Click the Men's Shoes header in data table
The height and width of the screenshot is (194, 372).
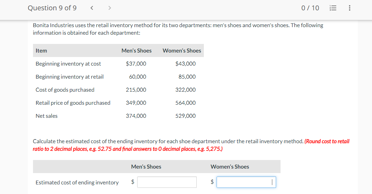pyautogui.click(x=136, y=51)
